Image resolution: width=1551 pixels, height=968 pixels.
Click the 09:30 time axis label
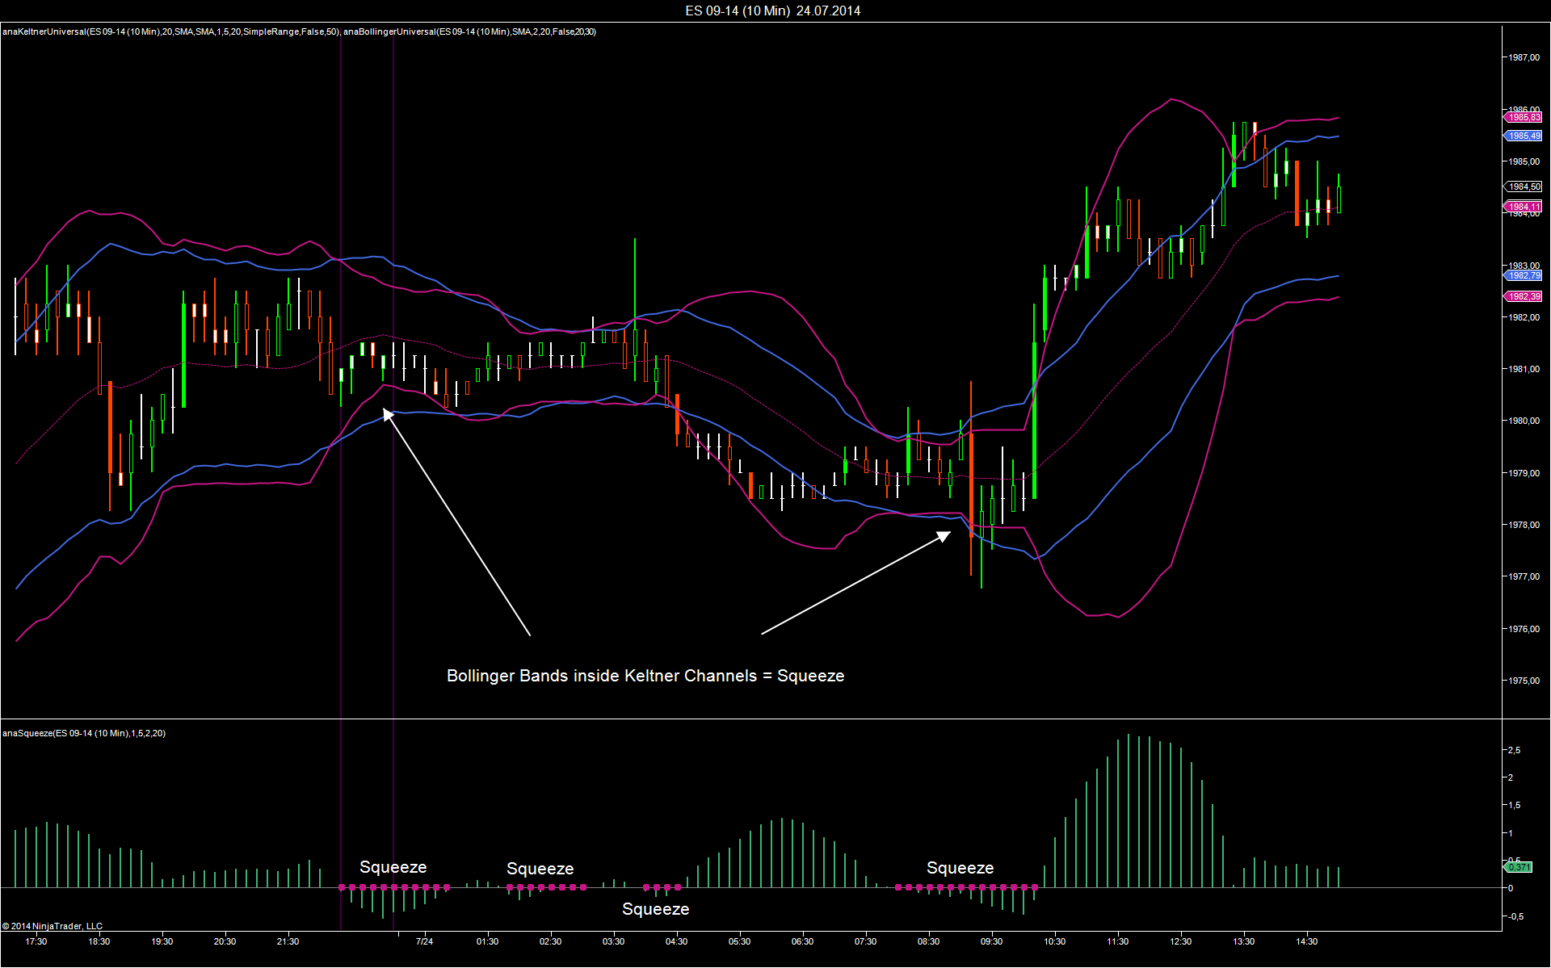point(992,941)
